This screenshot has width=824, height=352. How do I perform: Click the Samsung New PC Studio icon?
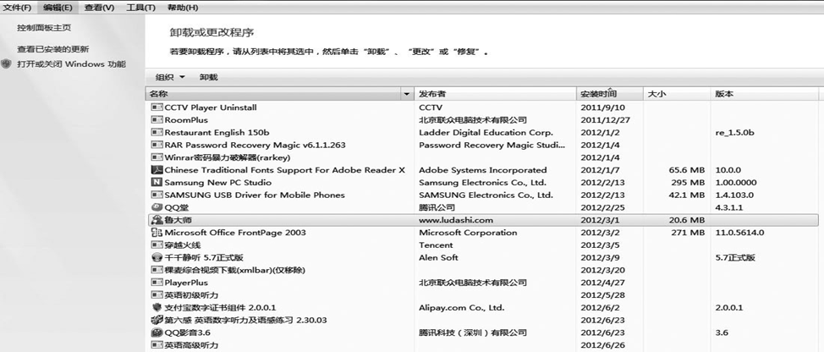157,182
